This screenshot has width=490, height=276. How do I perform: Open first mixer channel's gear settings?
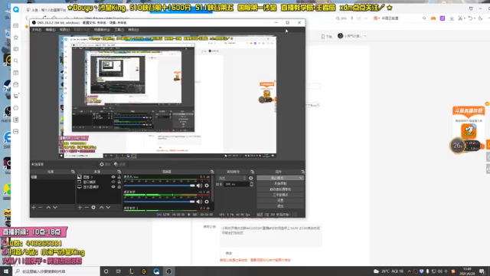207,186
